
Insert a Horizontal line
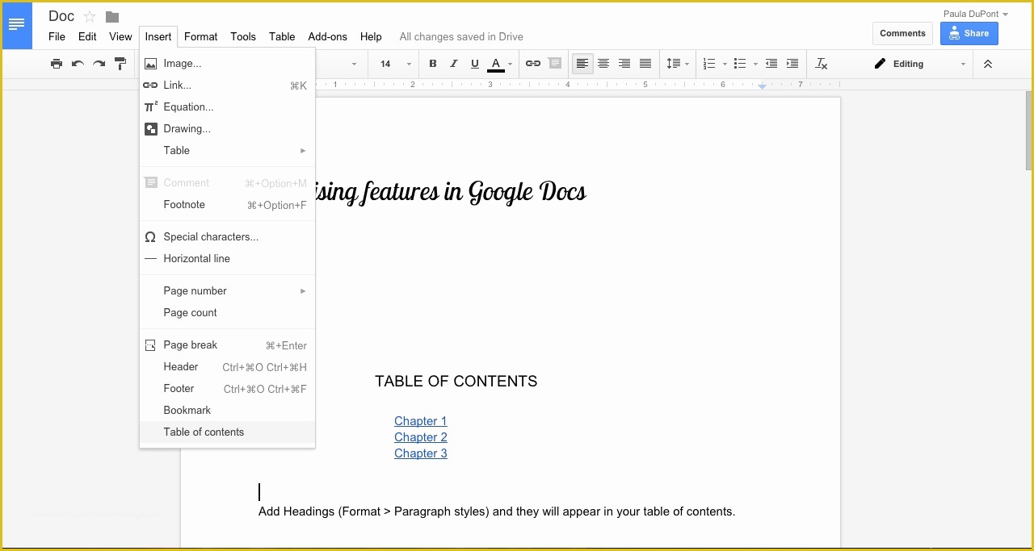(227, 258)
